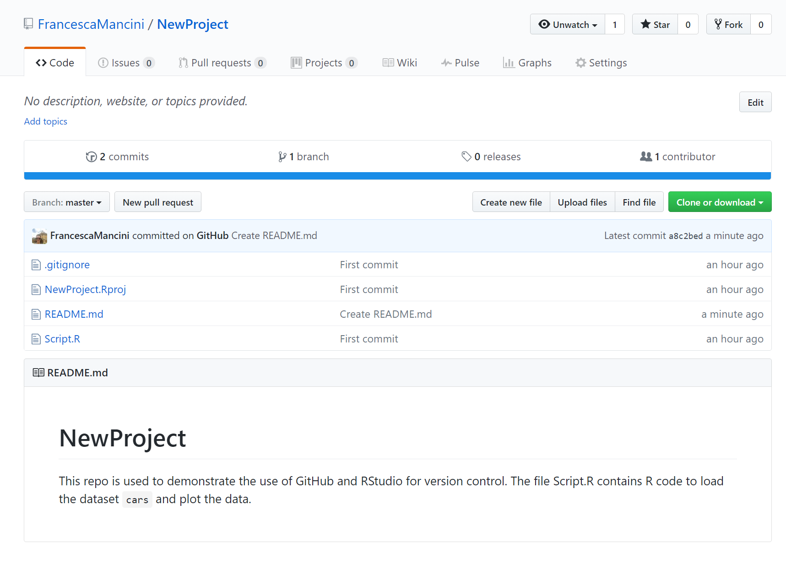Click the watchers count 1

[615, 24]
